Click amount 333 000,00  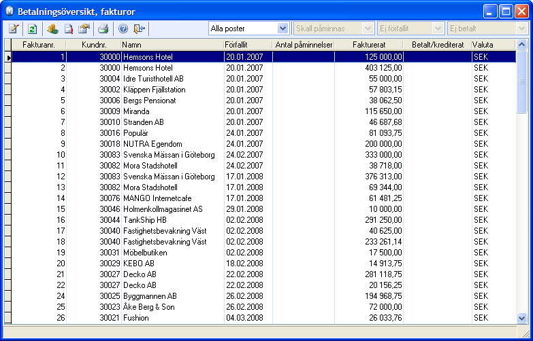click(x=383, y=155)
